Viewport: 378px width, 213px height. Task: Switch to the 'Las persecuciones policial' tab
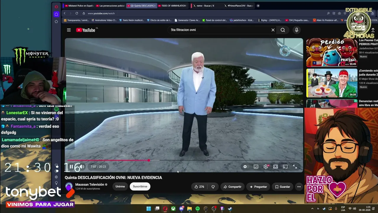(x=110, y=6)
